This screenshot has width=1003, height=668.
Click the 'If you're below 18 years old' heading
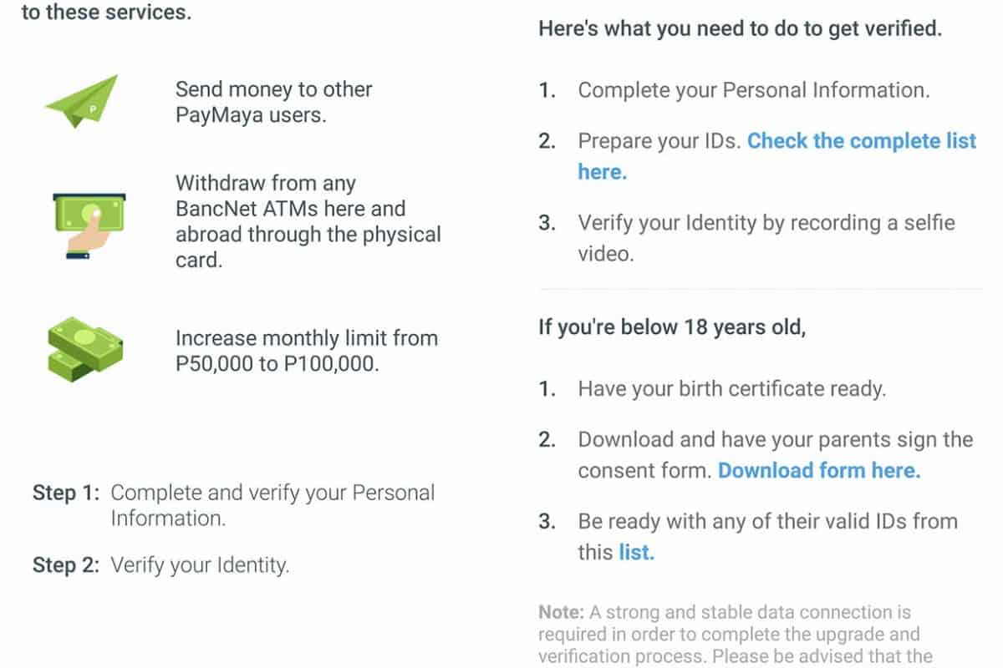(x=672, y=326)
